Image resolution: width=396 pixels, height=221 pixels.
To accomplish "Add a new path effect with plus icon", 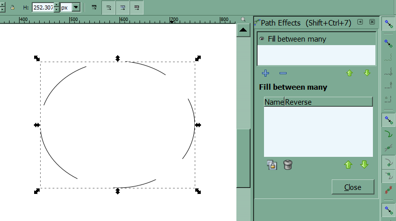I will point(266,73).
